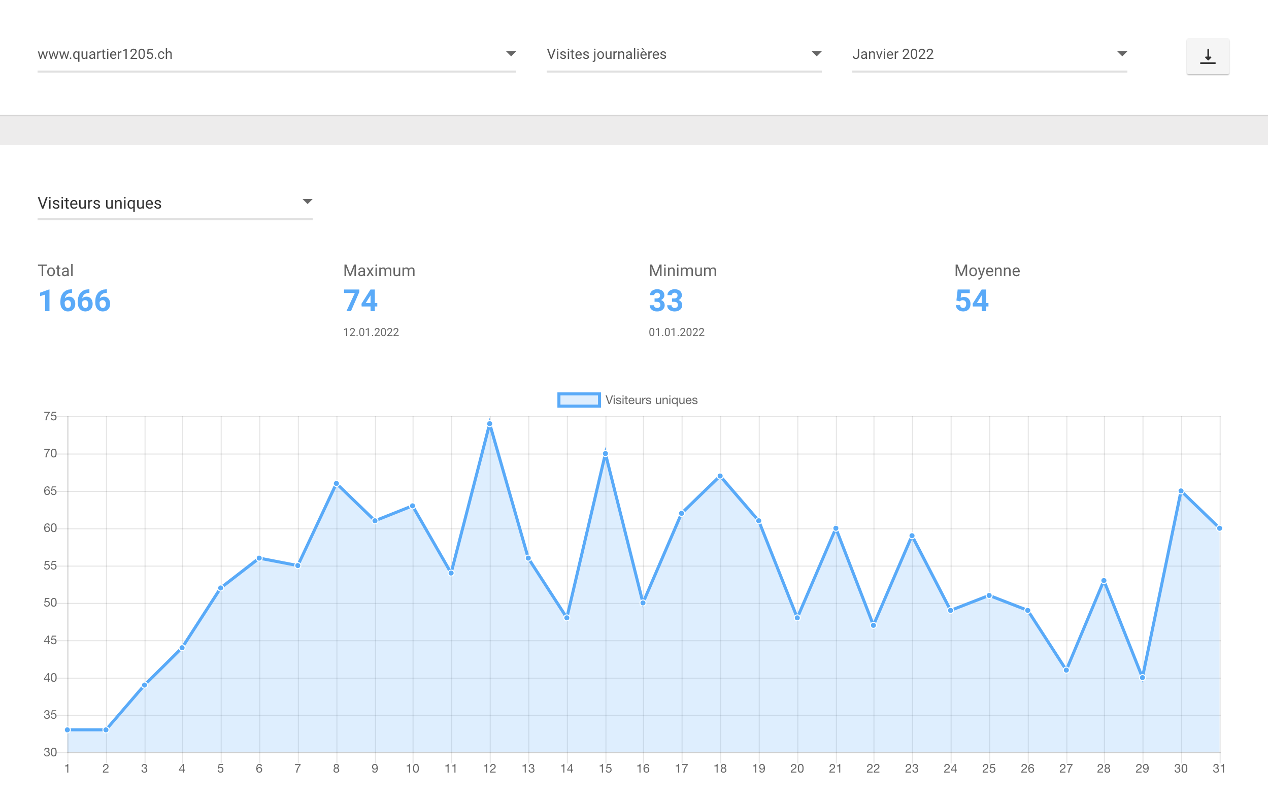This screenshot has width=1268, height=801.
Task: Select the day 15 data point at 70
Action: coord(606,453)
